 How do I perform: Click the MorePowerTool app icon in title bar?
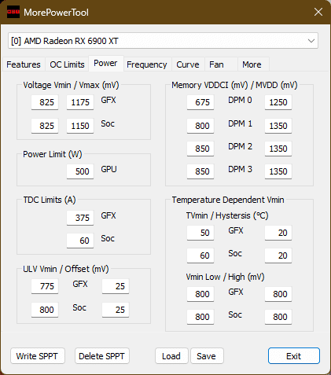(13, 12)
